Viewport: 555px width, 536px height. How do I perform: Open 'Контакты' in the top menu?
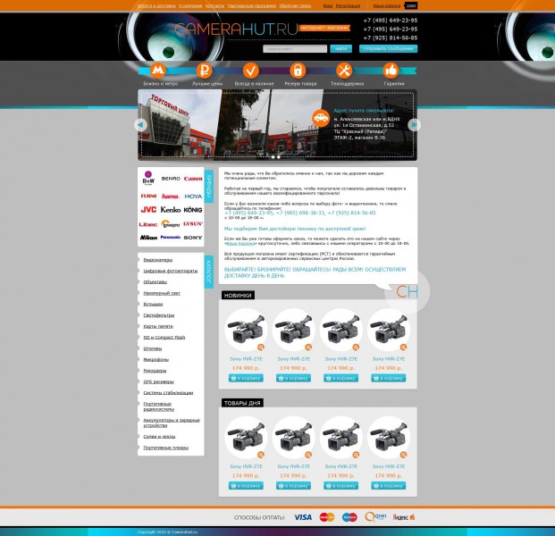point(214,5)
